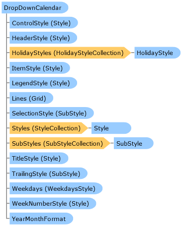Select SubStyles (SubStyleCollection) collection node
This screenshot has height=226, width=182.
coord(60,143)
